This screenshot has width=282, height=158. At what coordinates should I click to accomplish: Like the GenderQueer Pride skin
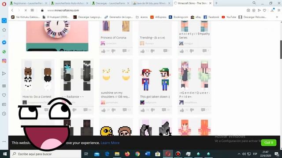182,110
